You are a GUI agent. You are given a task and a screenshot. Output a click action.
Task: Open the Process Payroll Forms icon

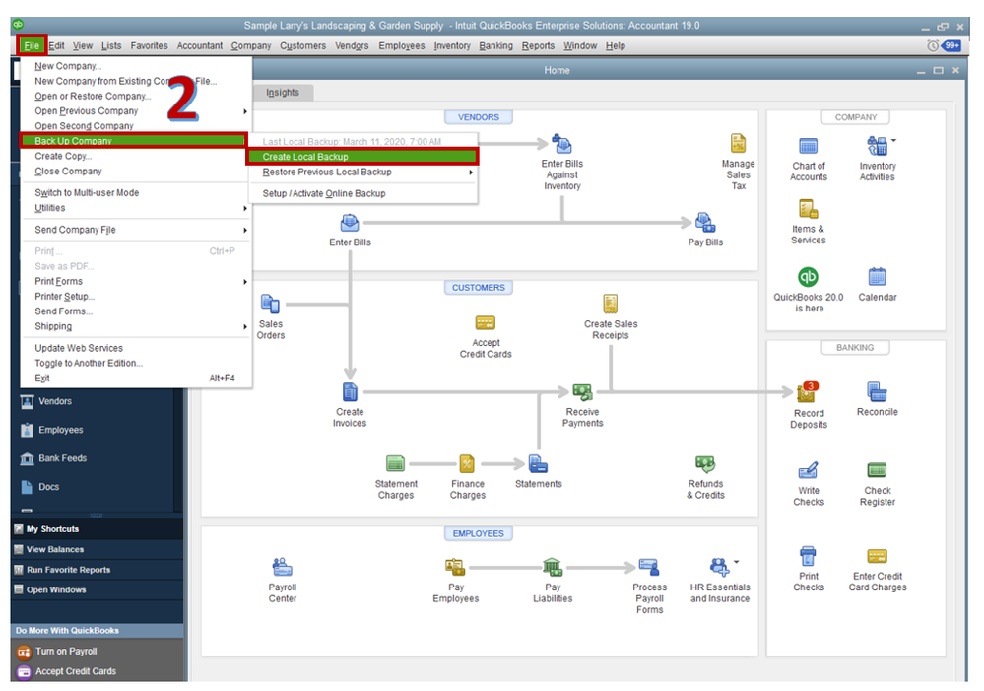pyautogui.click(x=649, y=567)
